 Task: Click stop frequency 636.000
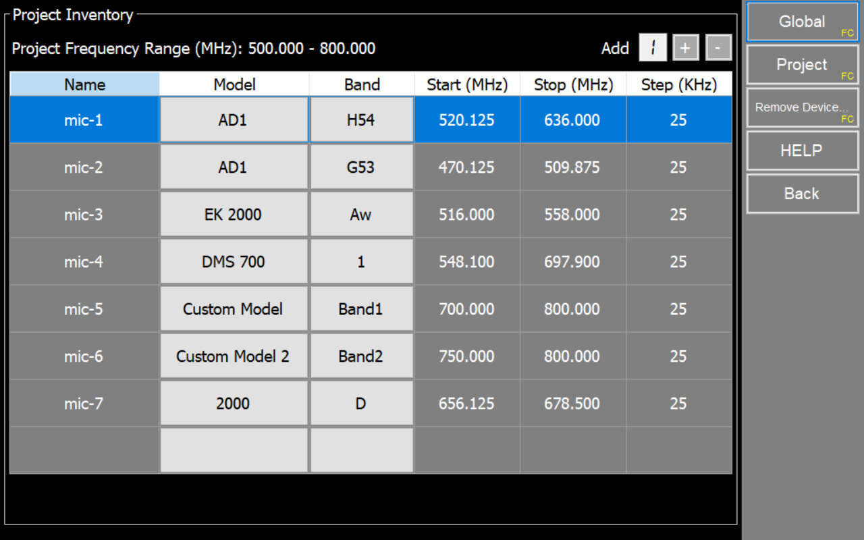click(x=573, y=119)
